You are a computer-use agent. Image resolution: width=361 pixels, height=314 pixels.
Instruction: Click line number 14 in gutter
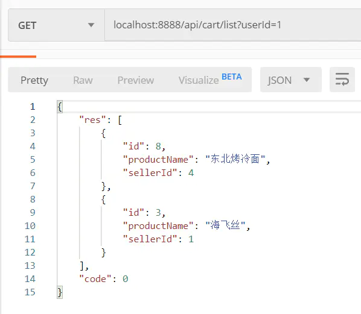[x=30, y=279]
